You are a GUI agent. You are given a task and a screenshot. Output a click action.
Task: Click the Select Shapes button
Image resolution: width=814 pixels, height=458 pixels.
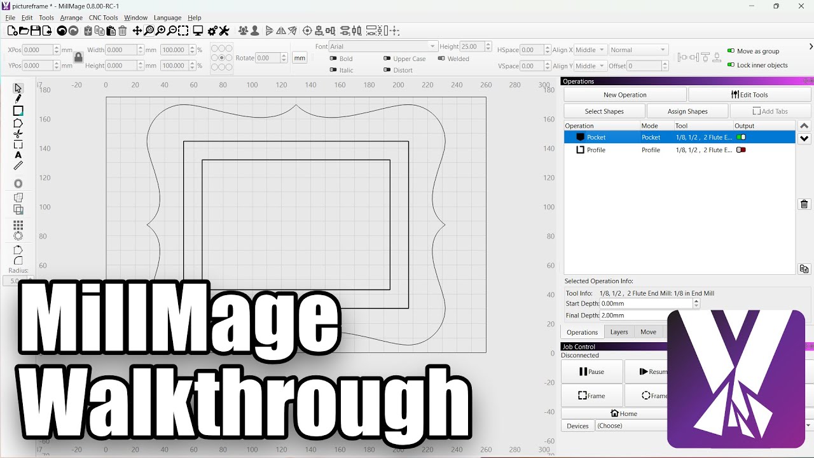click(604, 111)
